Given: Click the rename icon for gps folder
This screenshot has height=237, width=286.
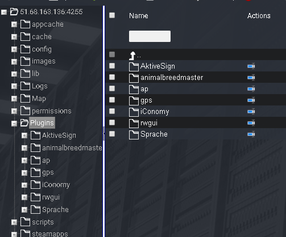Looking at the screenshot, I should 251,100.
